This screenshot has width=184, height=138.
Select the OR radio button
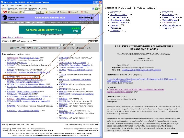pos(15,48)
